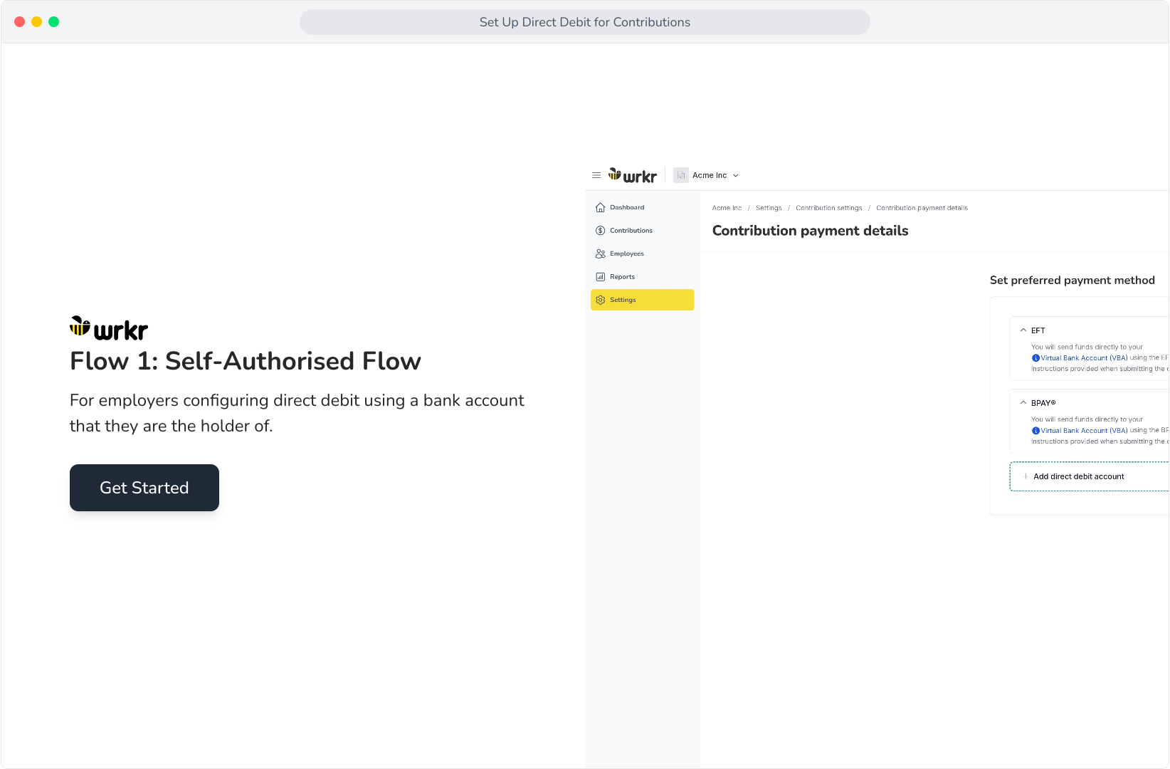Click the info icon beside EFT Virtual Bank Account
1170x769 pixels.
point(1035,358)
